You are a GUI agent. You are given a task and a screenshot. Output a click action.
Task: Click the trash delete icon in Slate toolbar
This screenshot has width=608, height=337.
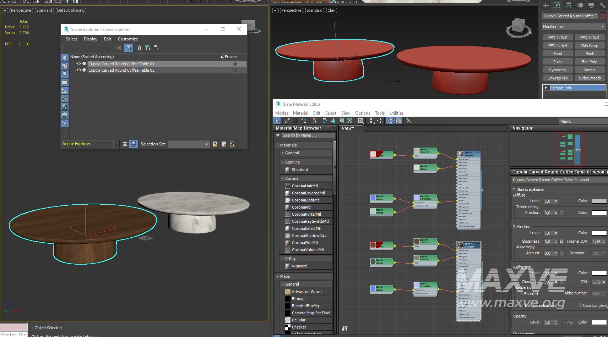314,121
